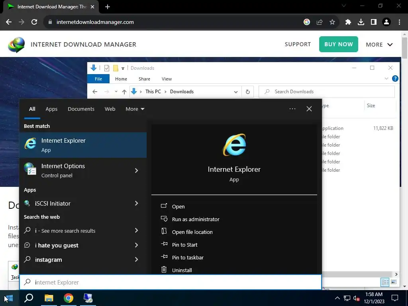Open Explorer address bar history dropdown
Viewport: 408px width, 306px height.
tap(236, 92)
